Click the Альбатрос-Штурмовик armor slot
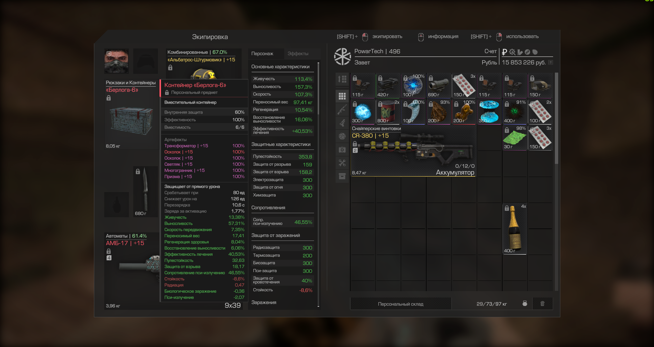This screenshot has height=347, width=654. [204, 64]
